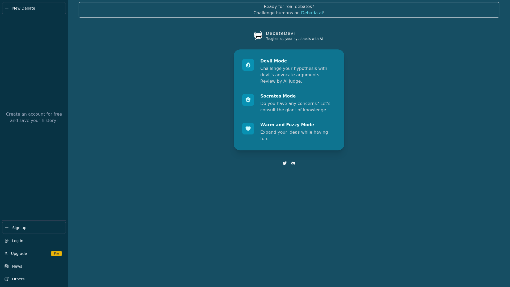Choose Socrates Mode
The image size is (510, 287).
pos(289,103)
